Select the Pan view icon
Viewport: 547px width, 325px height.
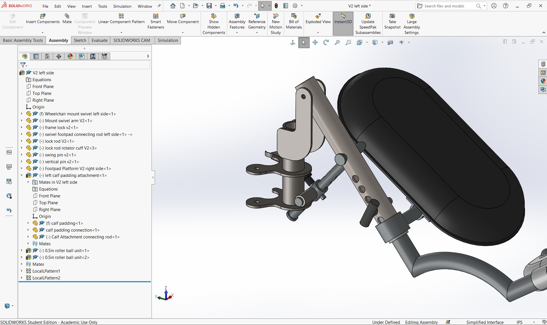[x=315, y=42]
